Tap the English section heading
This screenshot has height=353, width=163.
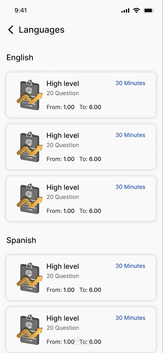[20, 57]
